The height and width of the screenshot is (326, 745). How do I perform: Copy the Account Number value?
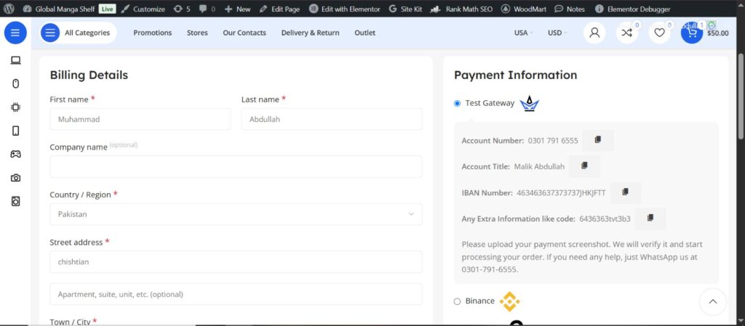[598, 140]
